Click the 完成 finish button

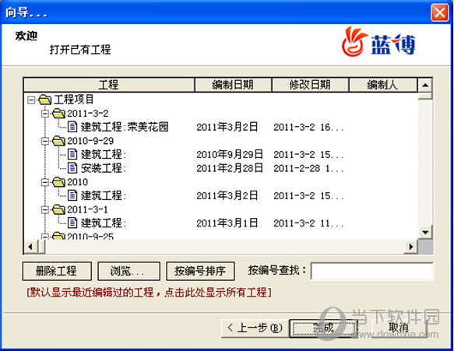(323, 328)
